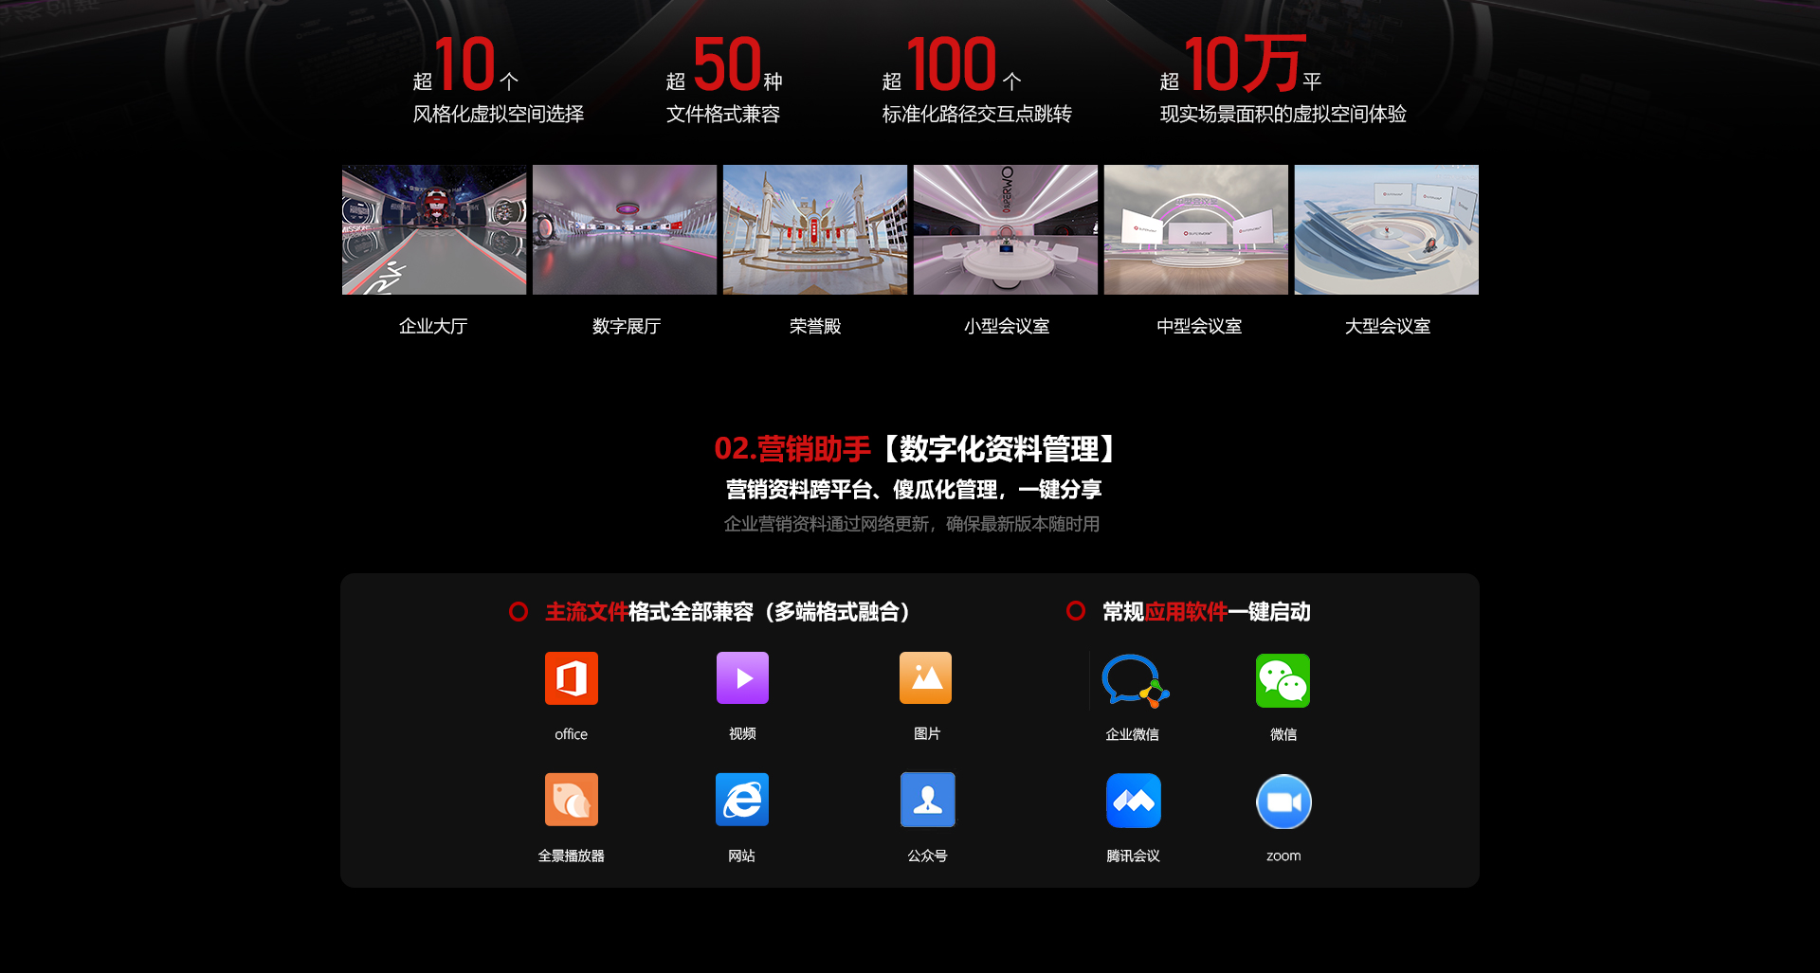Click the 网站 label text

pyautogui.click(x=741, y=856)
